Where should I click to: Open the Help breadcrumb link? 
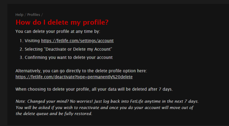[x=19, y=15]
